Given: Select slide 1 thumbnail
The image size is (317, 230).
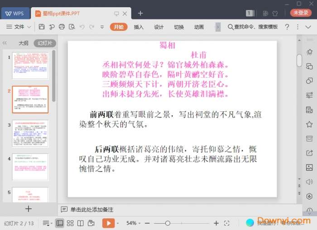Looking at the screenshot, I should coord(30,66).
